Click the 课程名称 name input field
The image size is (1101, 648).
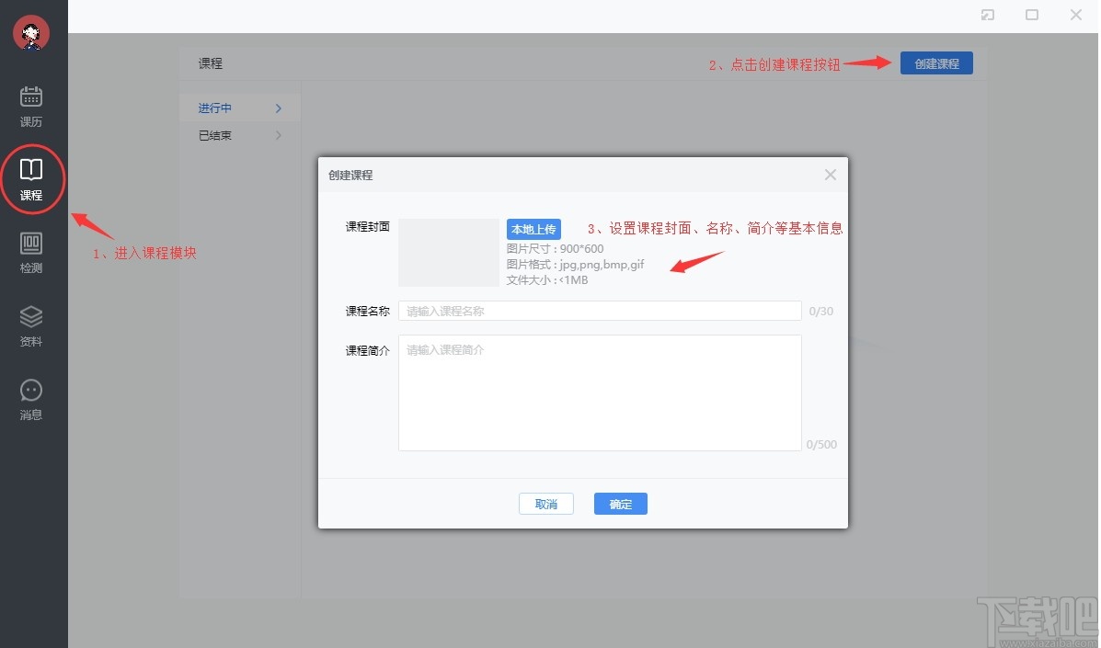(599, 311)
